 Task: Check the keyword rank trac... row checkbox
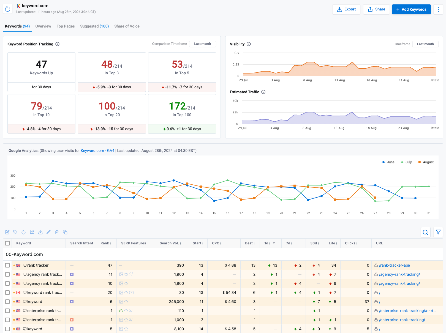tap(7, 293)
